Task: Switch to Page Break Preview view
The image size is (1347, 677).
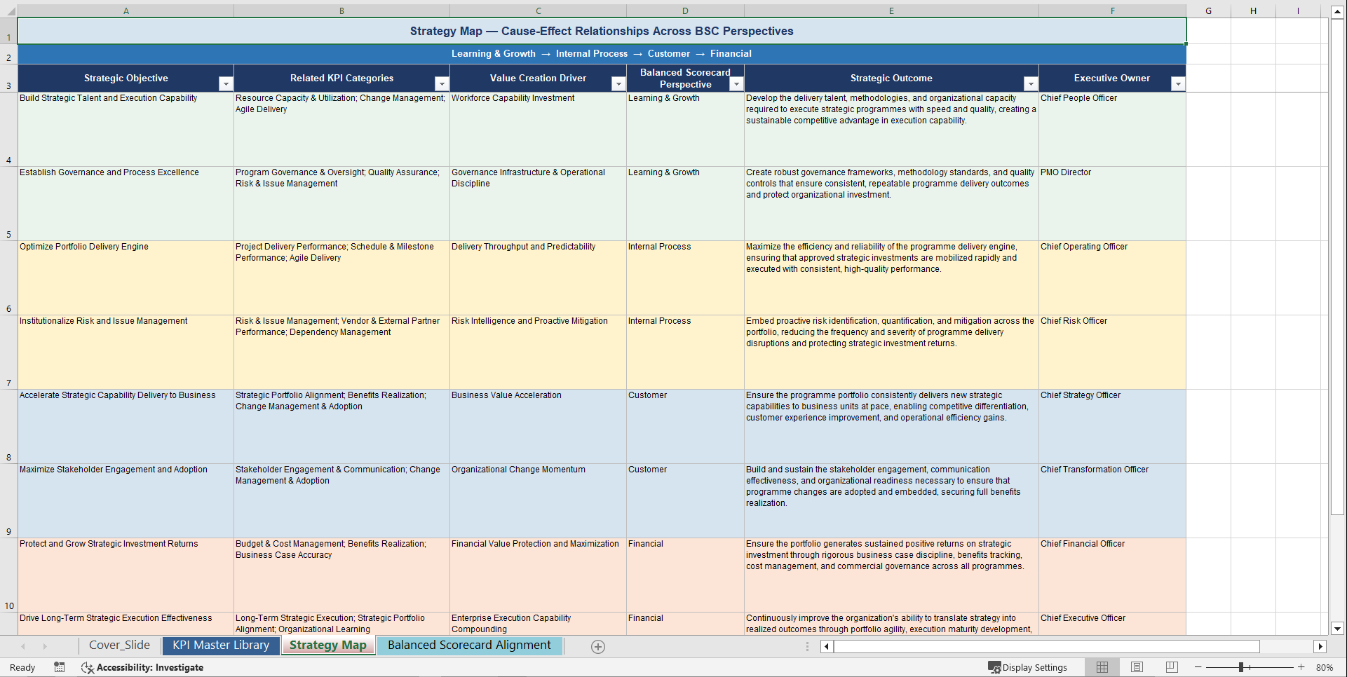Action: coord(1172,667)
